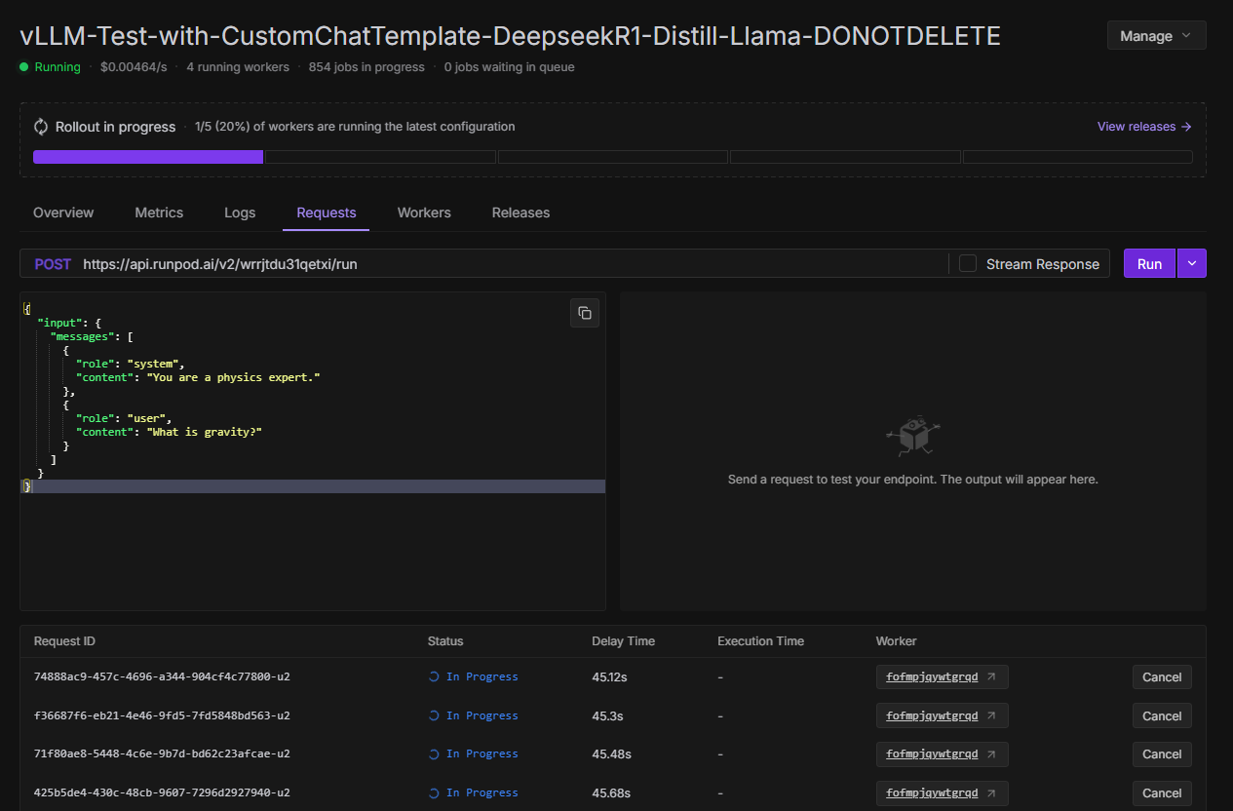Screen dimensions: 1233x811
Task: Click the 0 jobs waiting in queue text
Action: 509,67
